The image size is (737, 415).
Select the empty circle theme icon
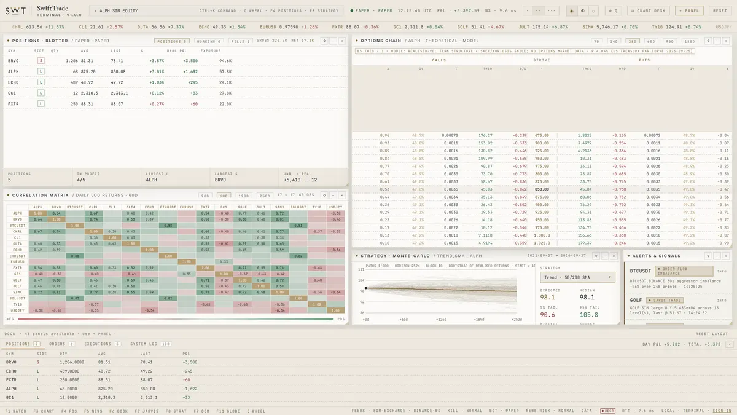click(x=593, y=10)
